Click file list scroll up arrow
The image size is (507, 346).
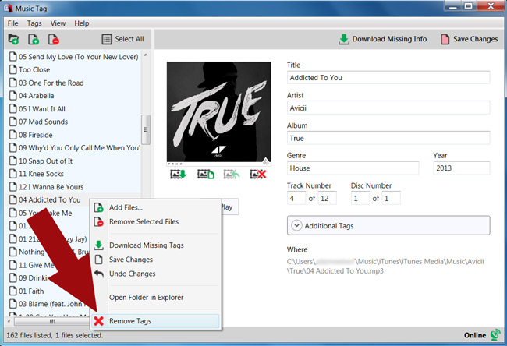pos(146,55)
